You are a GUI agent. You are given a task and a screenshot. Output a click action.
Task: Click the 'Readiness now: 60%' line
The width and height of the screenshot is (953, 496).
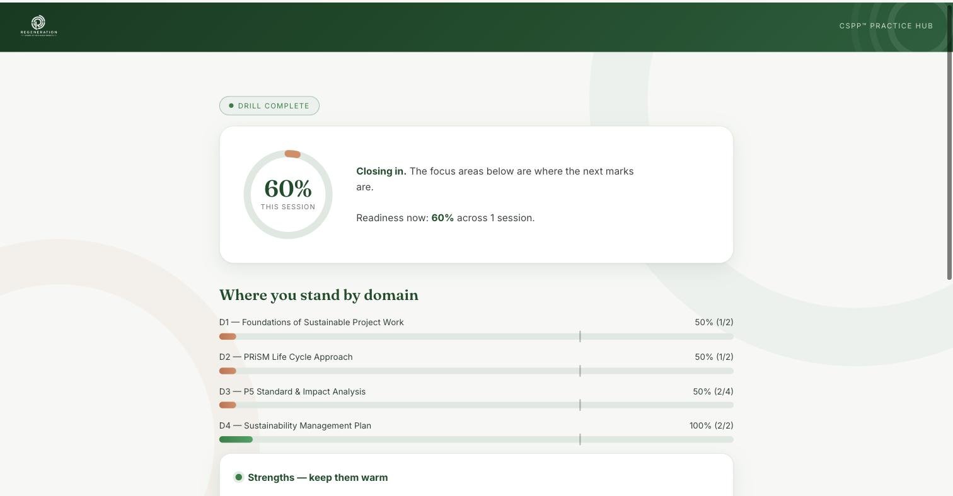pyautogui.click(x=445, y=218)
